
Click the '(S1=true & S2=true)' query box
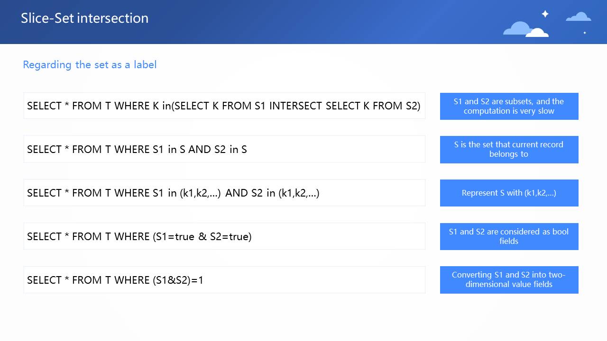click(224, 236)
